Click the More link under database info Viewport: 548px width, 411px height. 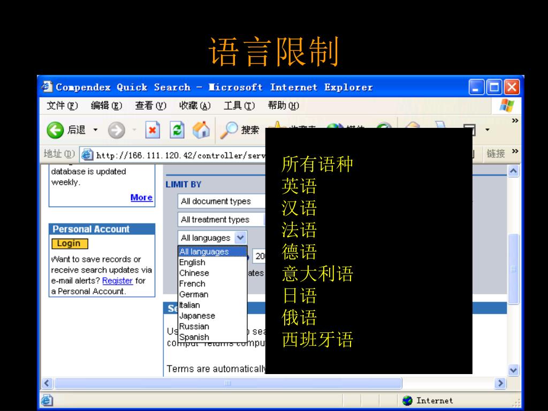point(141,197)
